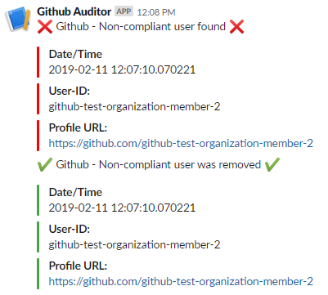Click the 'Non-compliant user found' message text
The width and height of the screenshot is (328, 295).
click(141, 27)
